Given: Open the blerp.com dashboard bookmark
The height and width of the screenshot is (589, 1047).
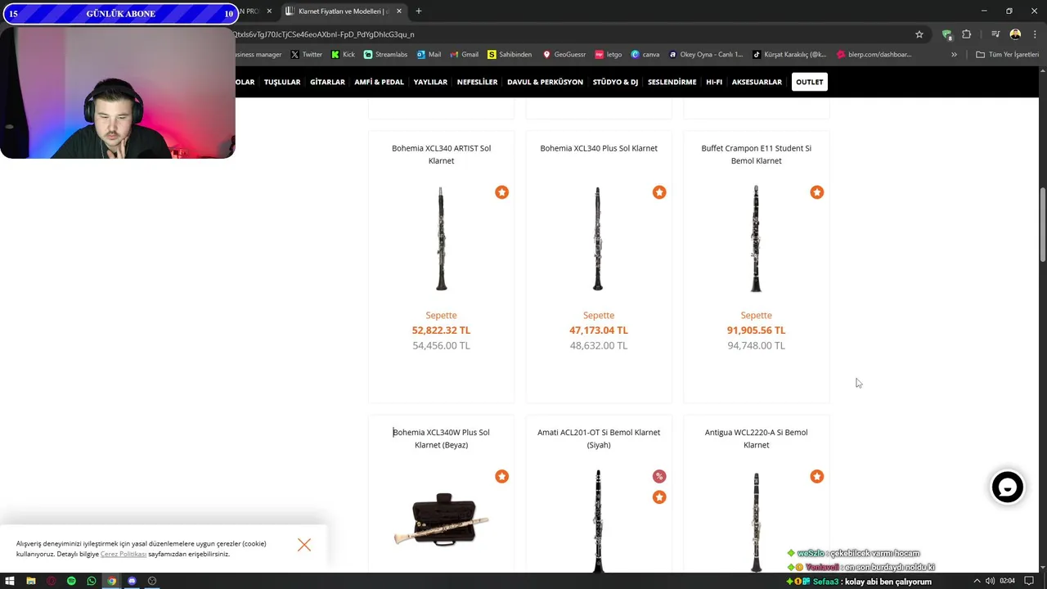Looking at the screenshot, I should click(x=874, y=55).
